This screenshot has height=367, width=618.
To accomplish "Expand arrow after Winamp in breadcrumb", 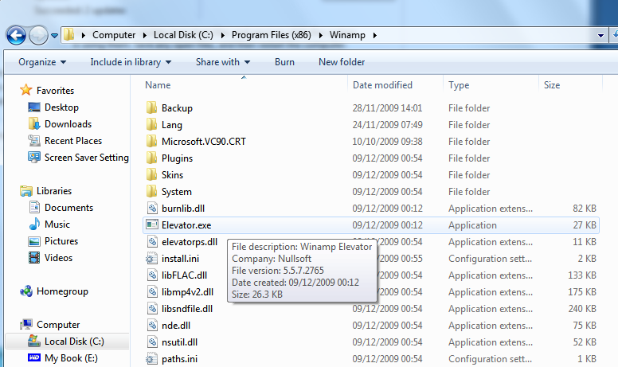I will pos(375,36).
